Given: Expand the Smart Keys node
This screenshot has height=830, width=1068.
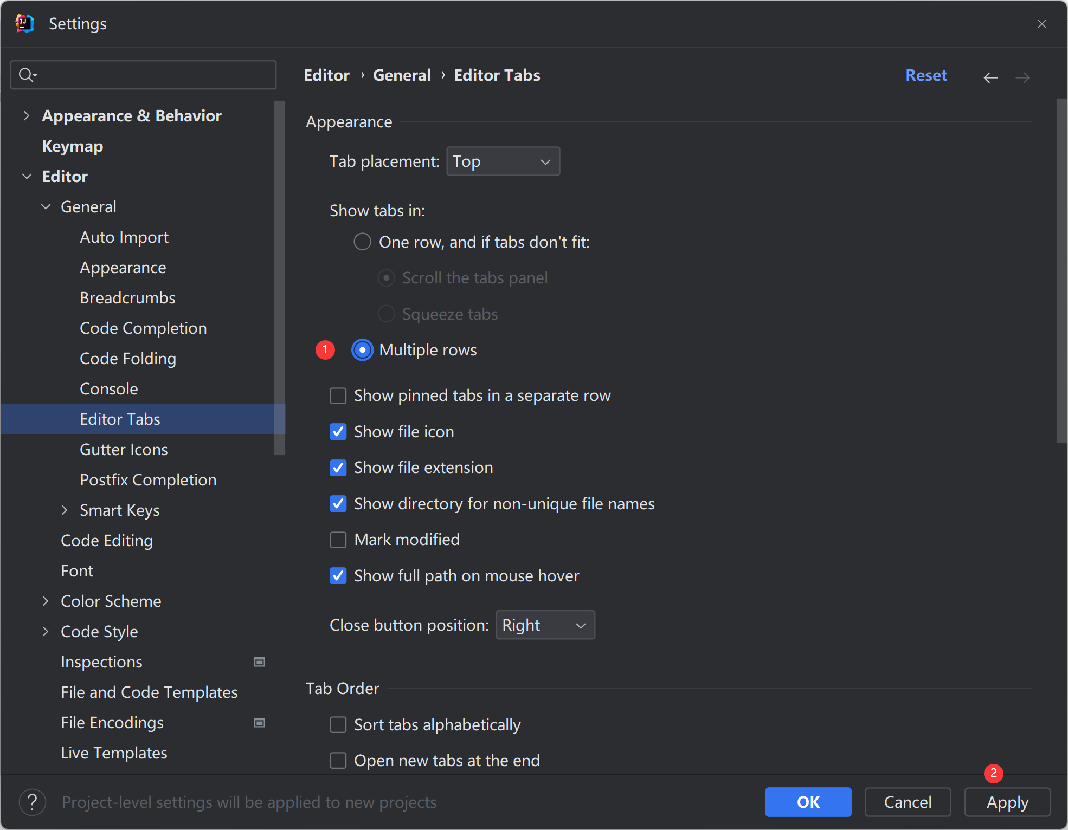Looking at the screenshot, I should coord(65,510).
